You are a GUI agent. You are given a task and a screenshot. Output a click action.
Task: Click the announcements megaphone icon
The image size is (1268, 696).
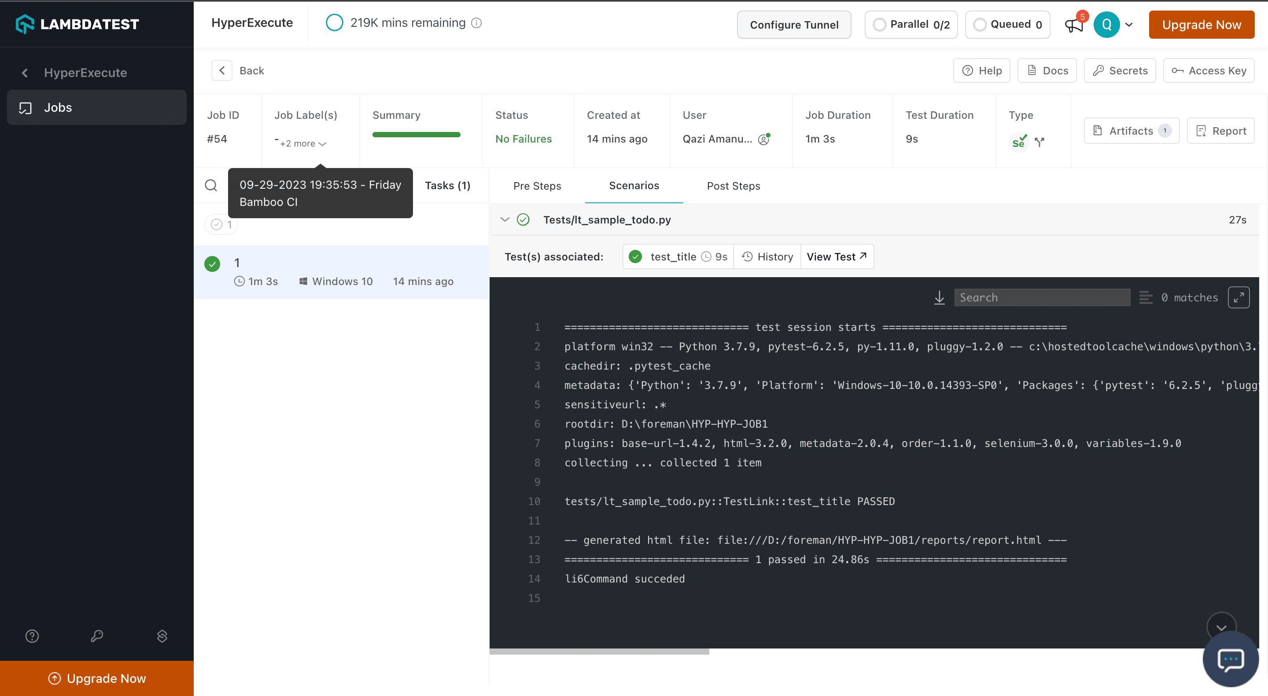point(1073,25)
